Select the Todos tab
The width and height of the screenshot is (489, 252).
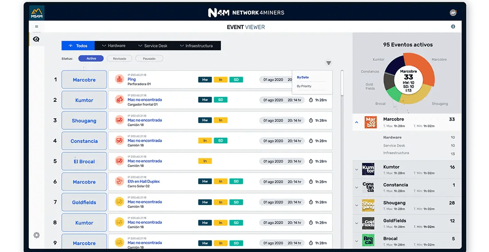pos(78,46)
